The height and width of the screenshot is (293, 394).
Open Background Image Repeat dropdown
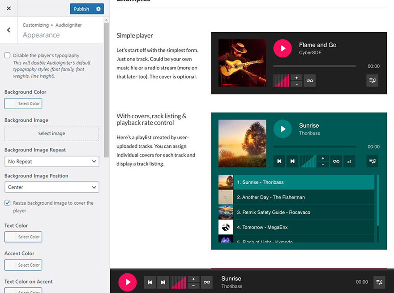pyautogui.click(x=52, y=161)
